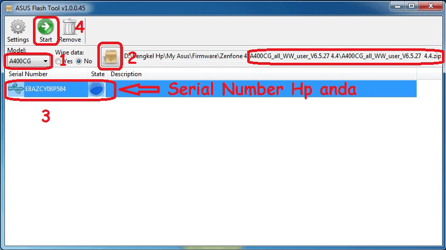Screen dimensions: 446x250
Task: Select serial number E8AZCY08P584 row
Action: click(211, 89)
